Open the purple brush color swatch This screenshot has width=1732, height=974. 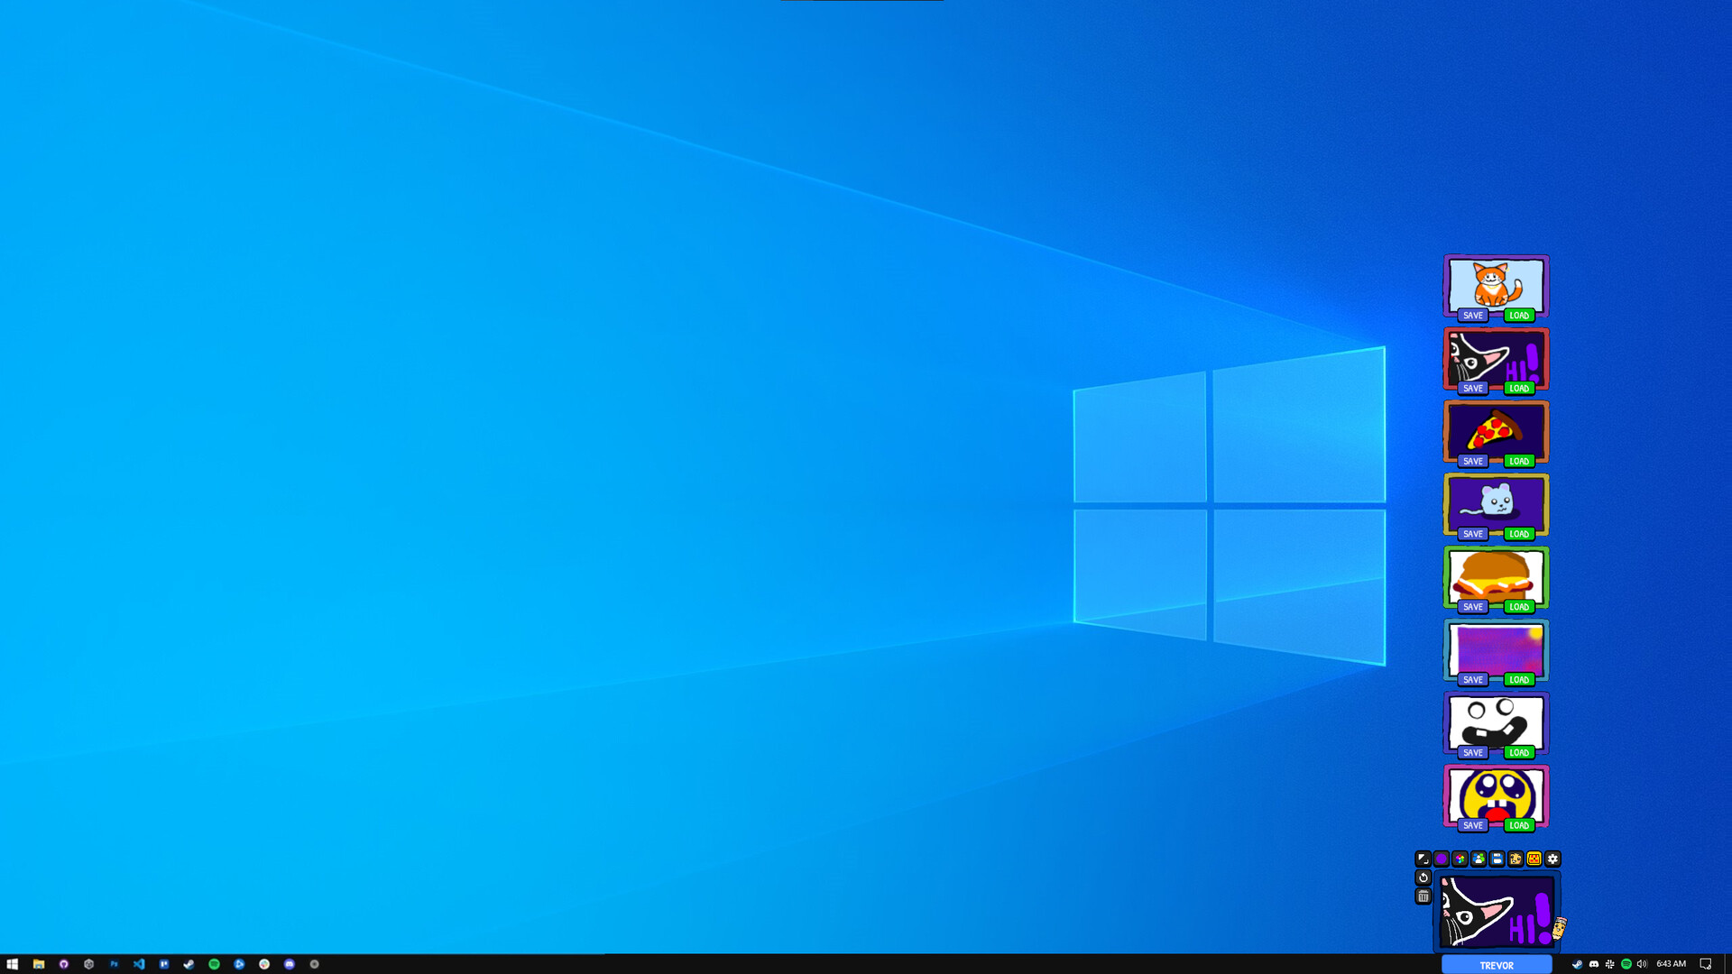(1442, 859)
